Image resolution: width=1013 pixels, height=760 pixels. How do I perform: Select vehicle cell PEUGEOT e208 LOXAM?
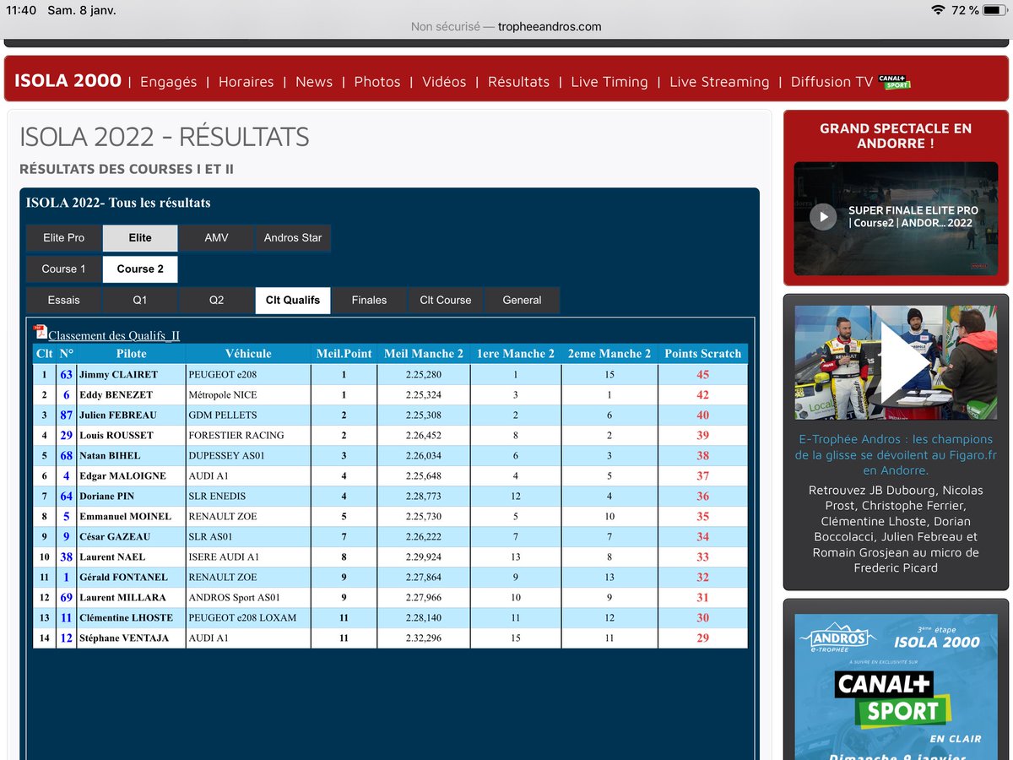242,617
